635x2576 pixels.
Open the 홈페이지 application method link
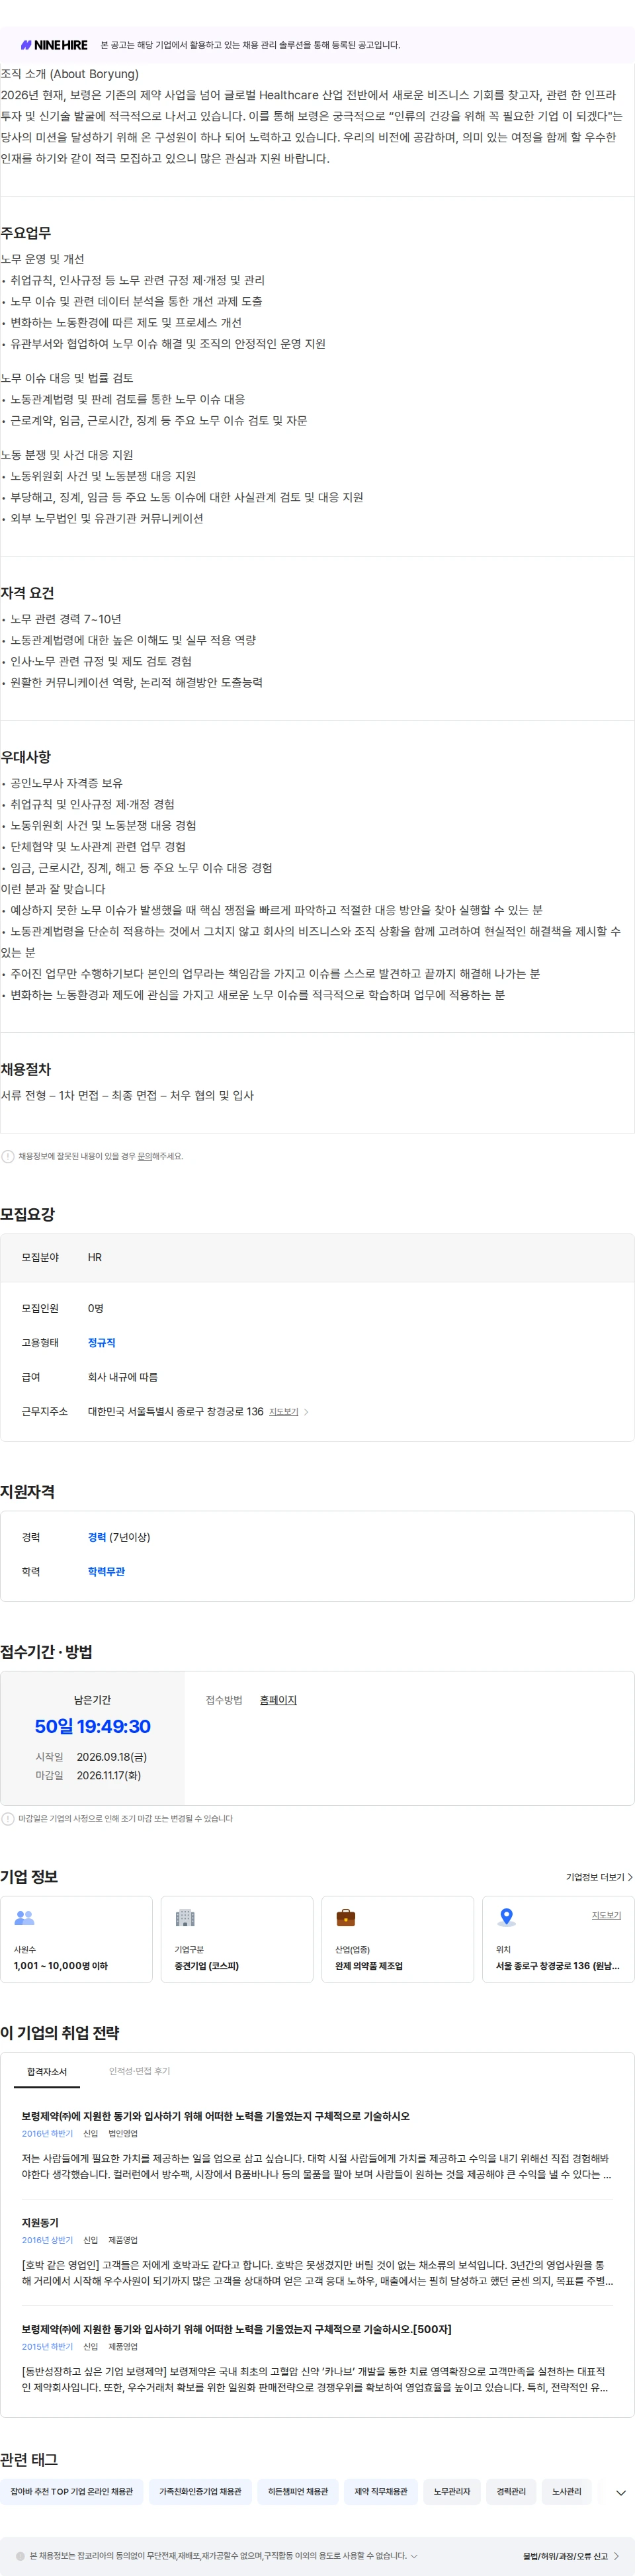point(278,1700)
